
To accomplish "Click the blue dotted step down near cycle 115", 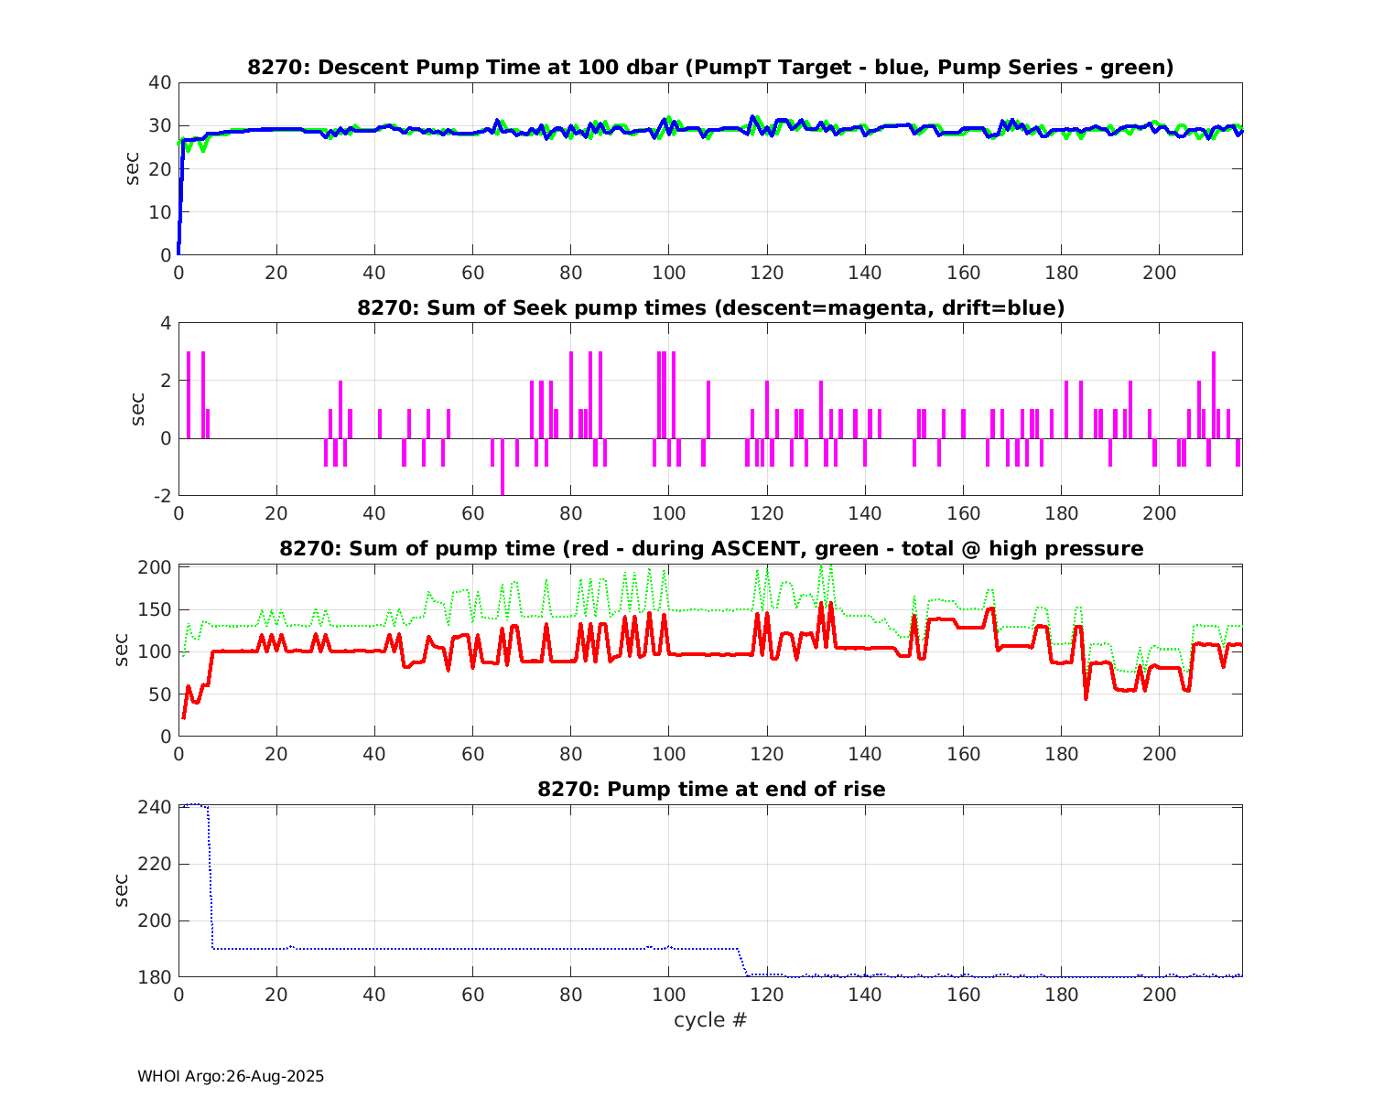I will coord(742,963).
